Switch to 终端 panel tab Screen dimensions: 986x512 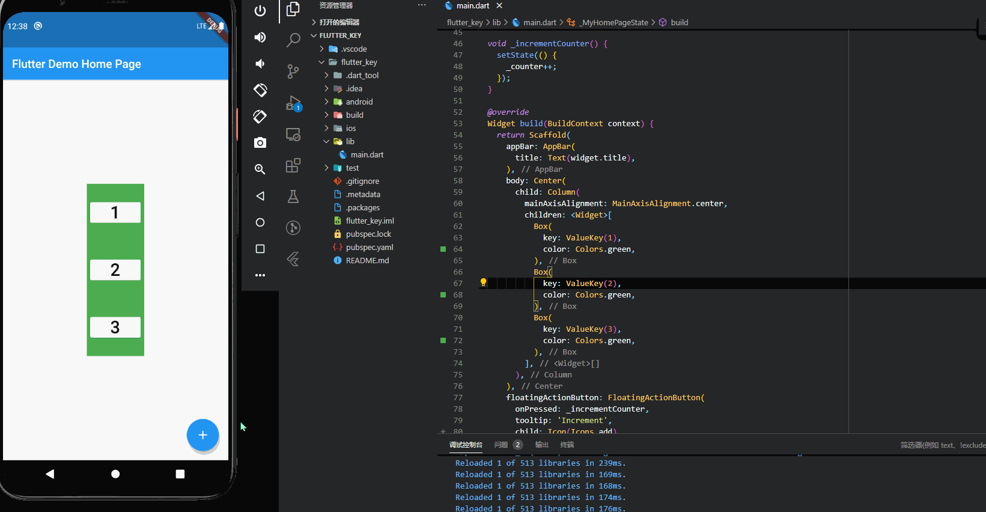pos(567,445)
